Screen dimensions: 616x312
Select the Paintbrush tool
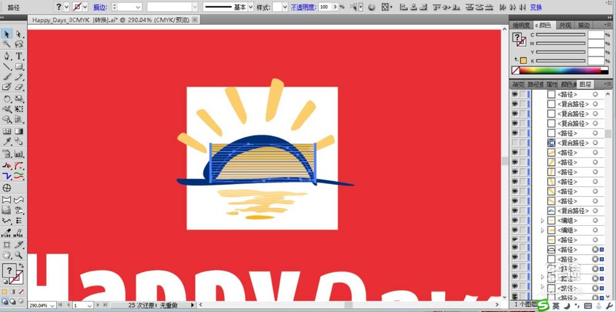point(7,76)
